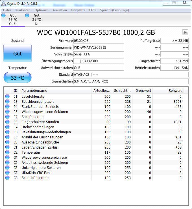Image resolution: width=192 pixels, height=209 pixels.
Task: Click the Firmware field 05.00K05
Action: pyautogui.click(x=99, y=41)
